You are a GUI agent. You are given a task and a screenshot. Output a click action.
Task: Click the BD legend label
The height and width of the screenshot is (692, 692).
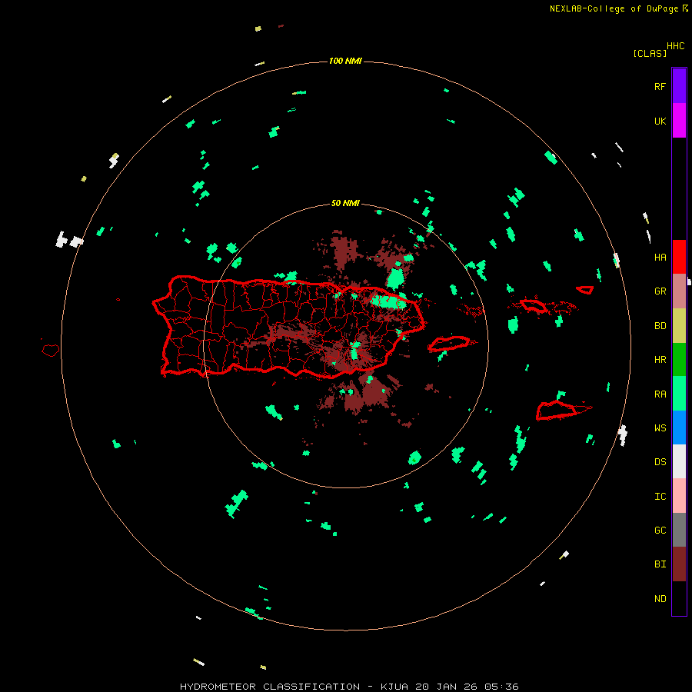tap(660, 326)
